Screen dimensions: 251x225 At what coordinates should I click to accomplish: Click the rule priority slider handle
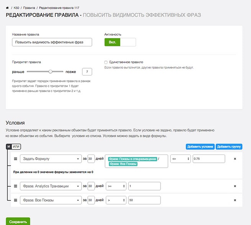tap(50, 71)
